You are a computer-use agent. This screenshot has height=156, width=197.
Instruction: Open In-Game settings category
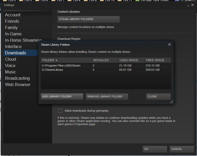click(13, 34)
